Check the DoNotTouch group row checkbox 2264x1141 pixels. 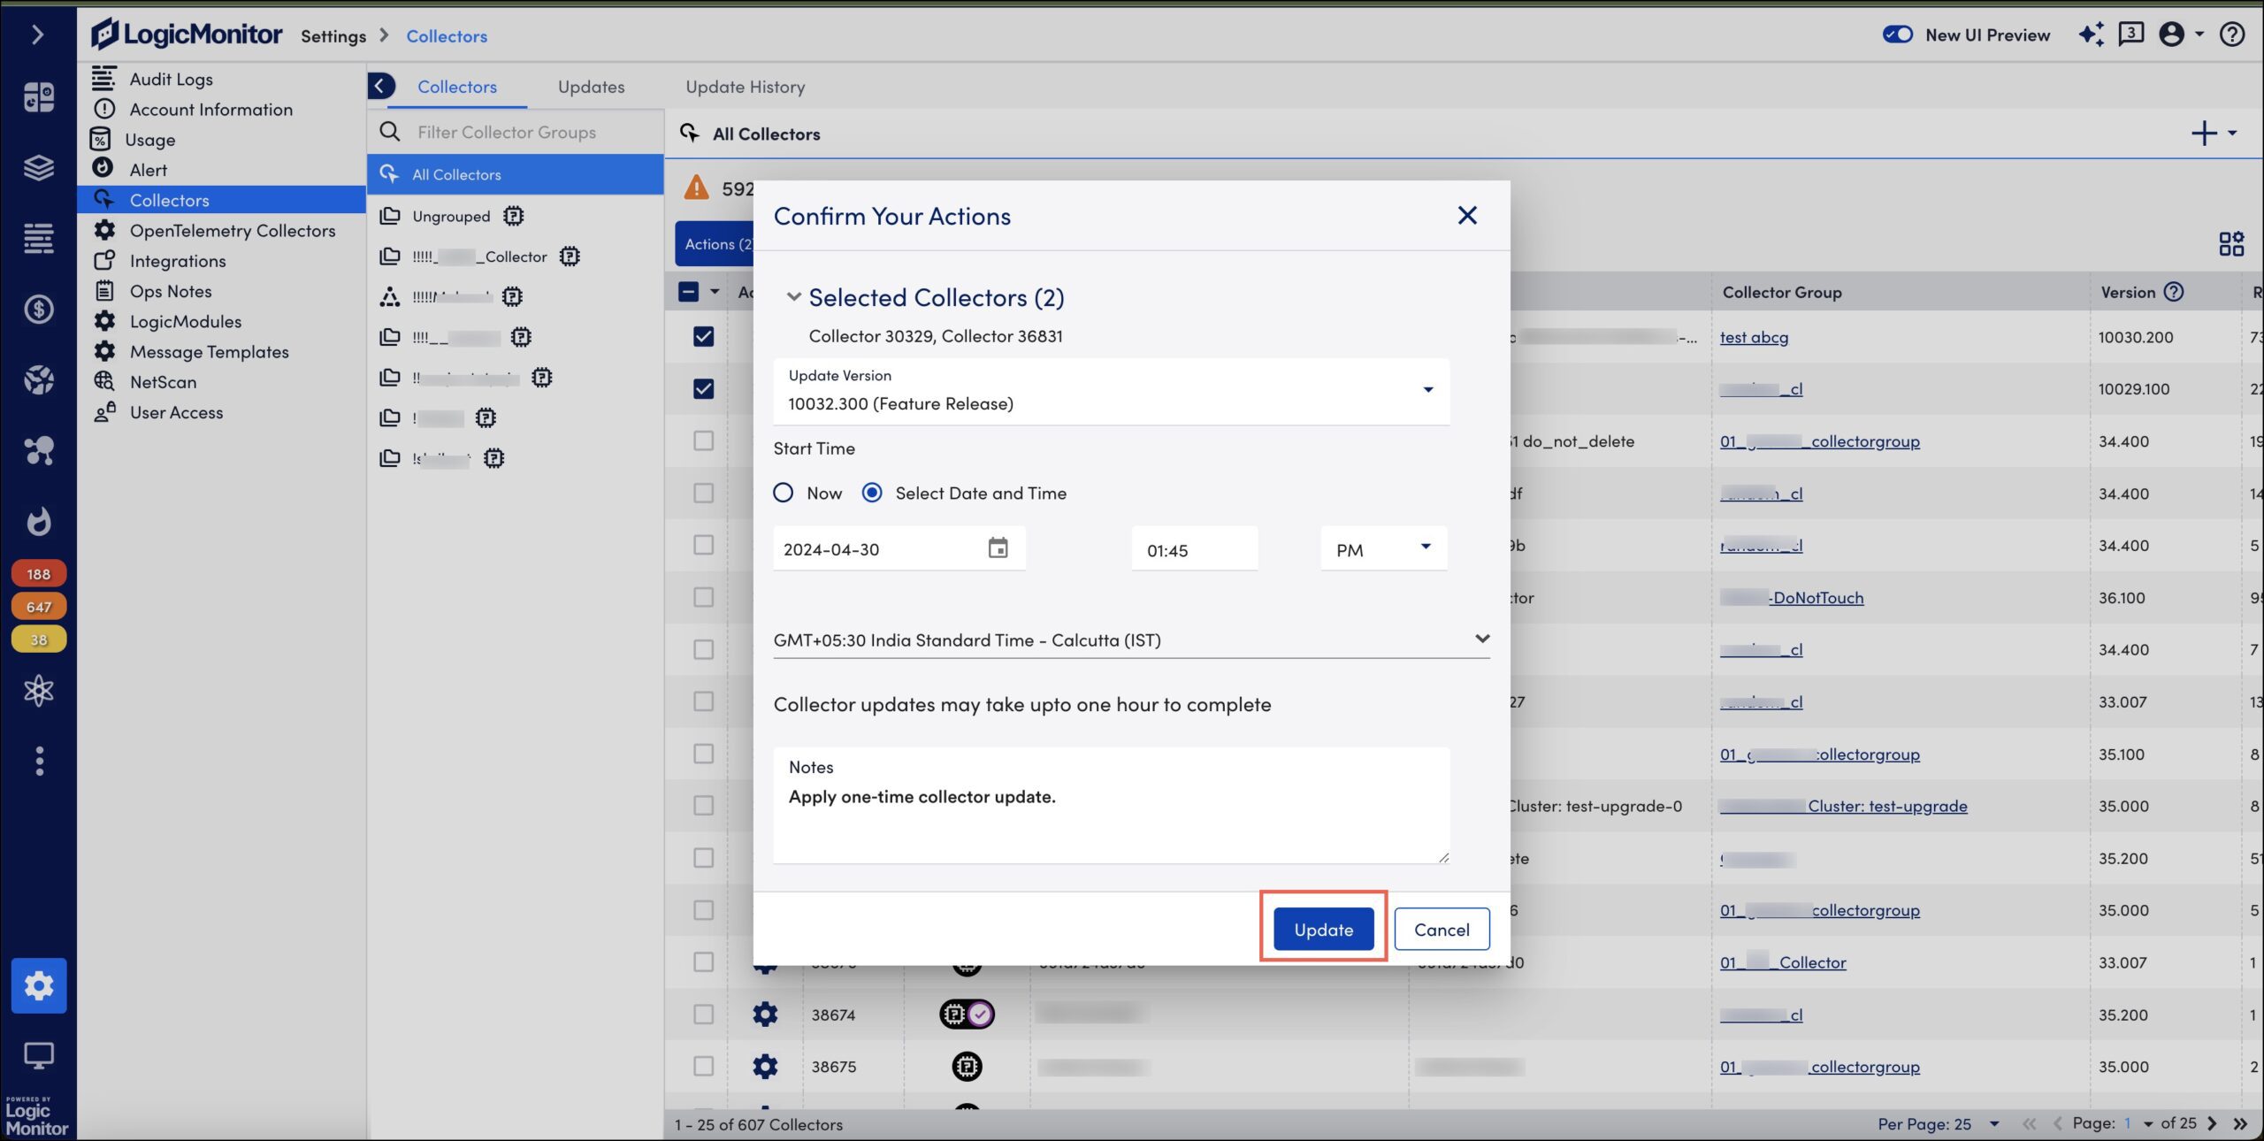[704, 598]
